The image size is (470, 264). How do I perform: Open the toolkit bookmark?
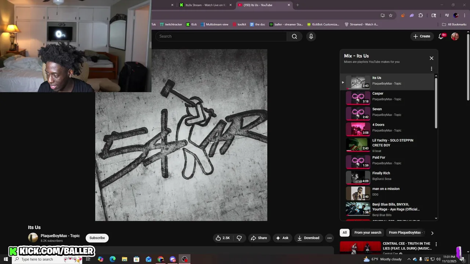pos(239,25)
